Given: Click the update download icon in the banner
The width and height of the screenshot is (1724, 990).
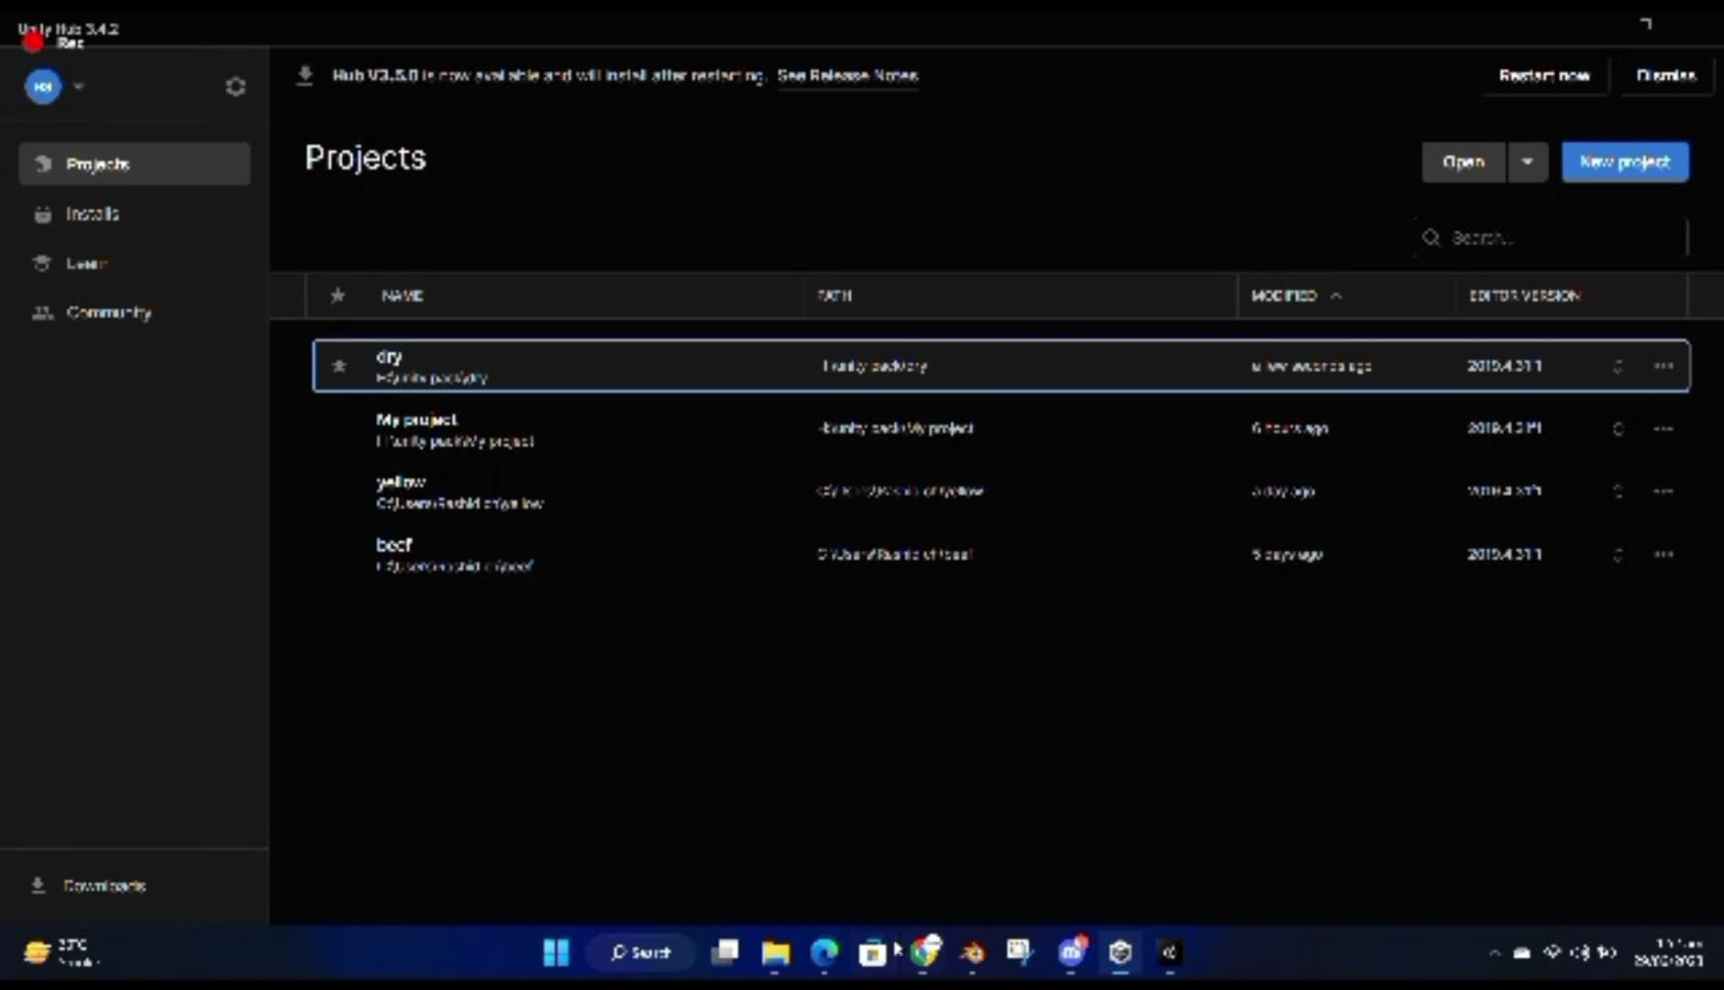Looking at the screenshot, I should point(305,75).
